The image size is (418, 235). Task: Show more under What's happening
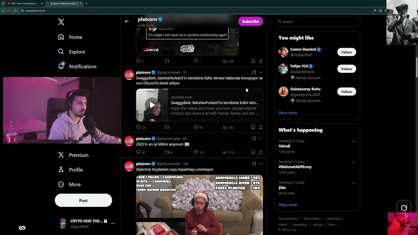coord(288,205)
